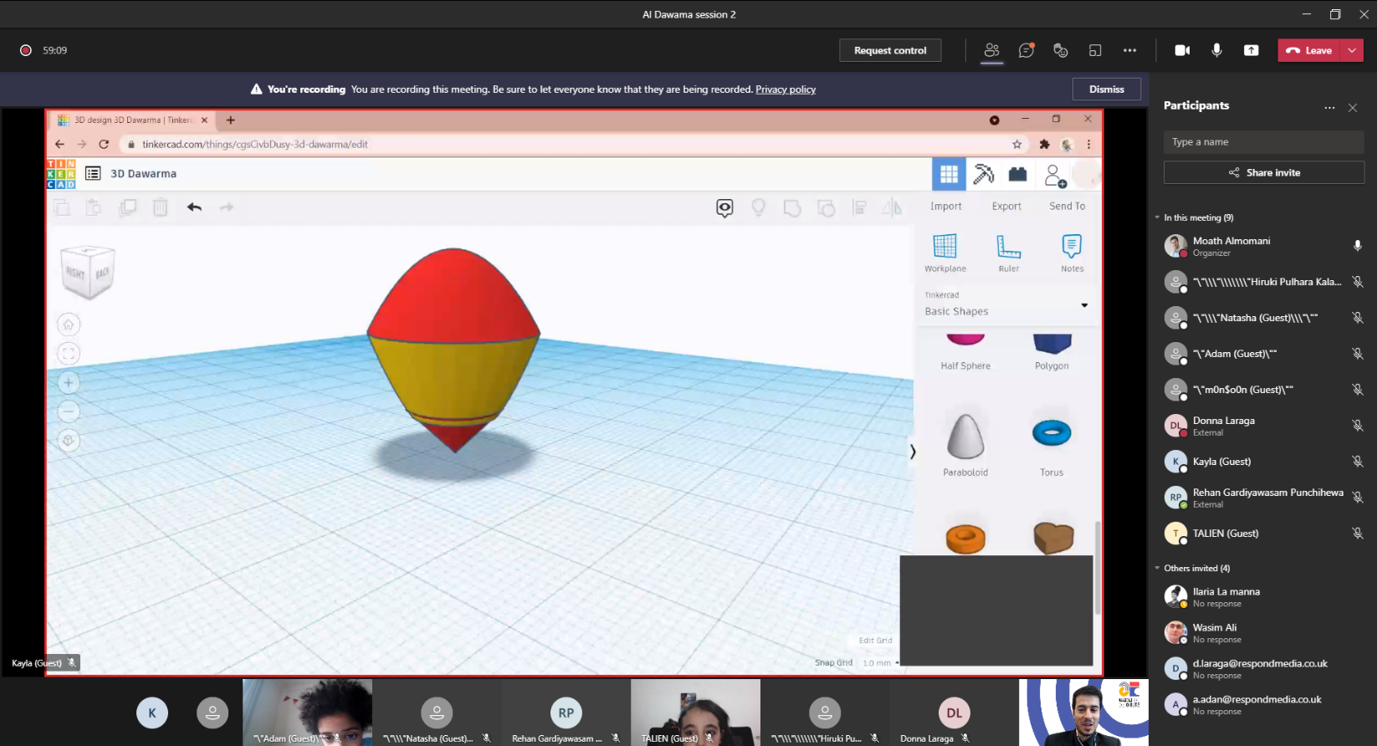Click the Tinkercad Undo arrow
Image resolution: width=1377 pixels, height=746 pixels.
tap(194, 207)
